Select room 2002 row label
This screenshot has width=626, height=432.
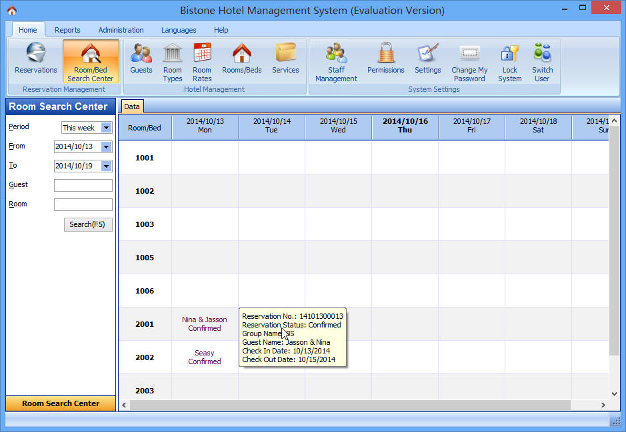145,357
